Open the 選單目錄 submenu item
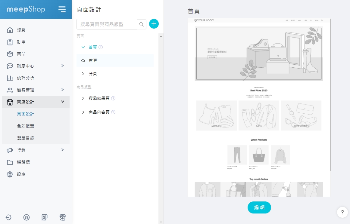 coord(26,138)
